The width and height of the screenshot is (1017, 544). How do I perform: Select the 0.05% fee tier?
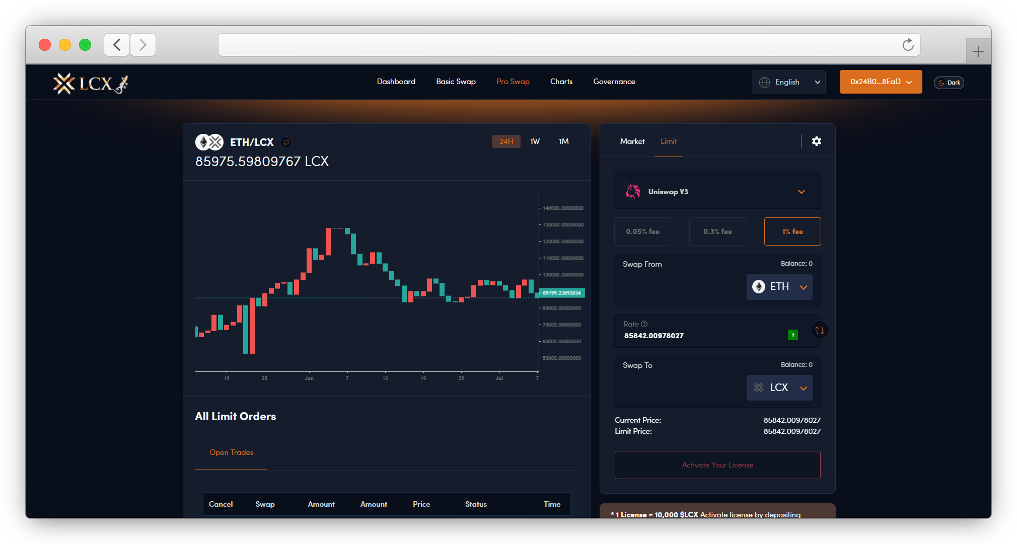point(643,231)
